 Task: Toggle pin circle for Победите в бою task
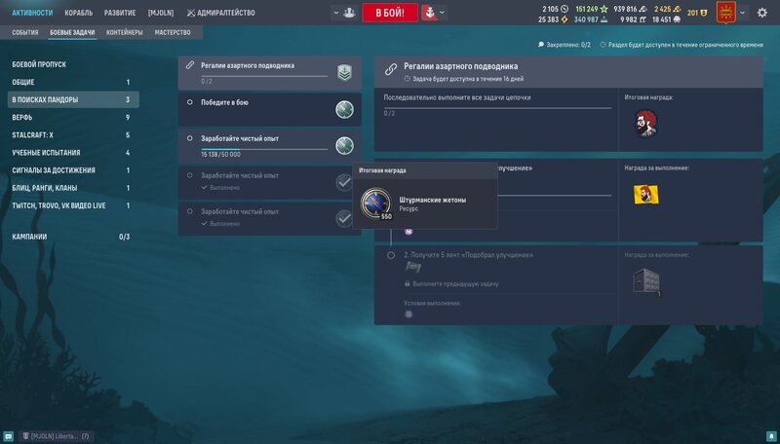click(190, 101)
